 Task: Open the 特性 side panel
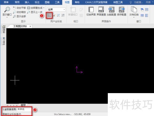tap(4, 41)
